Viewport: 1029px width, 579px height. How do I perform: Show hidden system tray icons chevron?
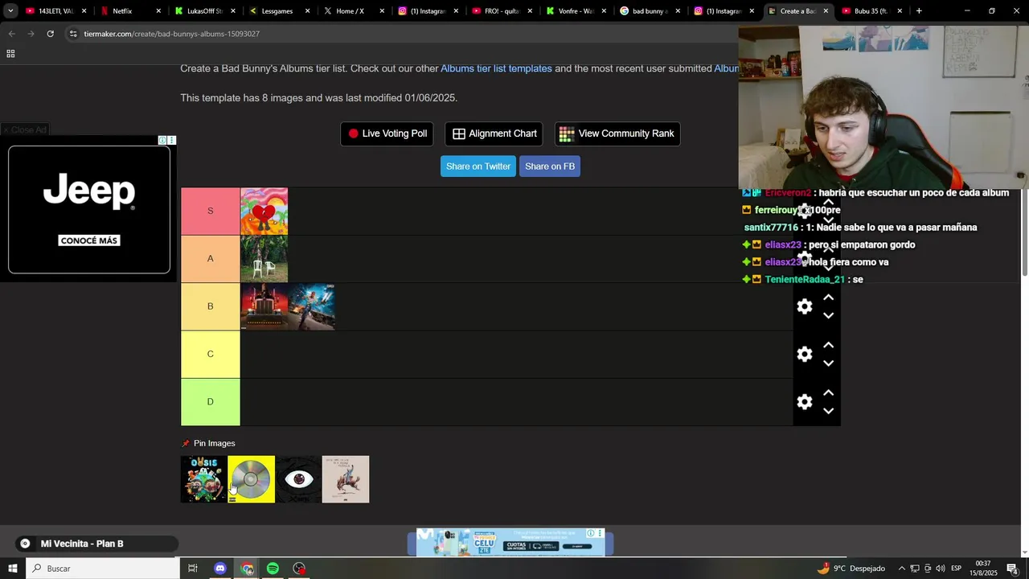(901, 569)
